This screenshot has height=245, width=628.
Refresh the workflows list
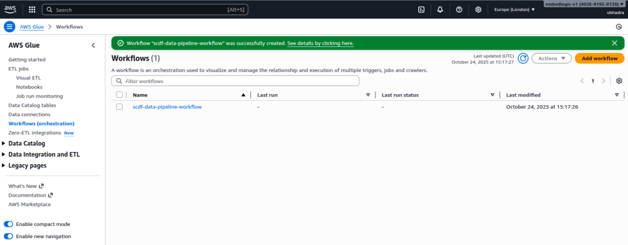click(523, 58)
